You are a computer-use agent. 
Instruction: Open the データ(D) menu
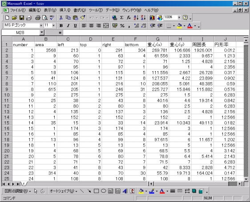(x=113, y=10)
